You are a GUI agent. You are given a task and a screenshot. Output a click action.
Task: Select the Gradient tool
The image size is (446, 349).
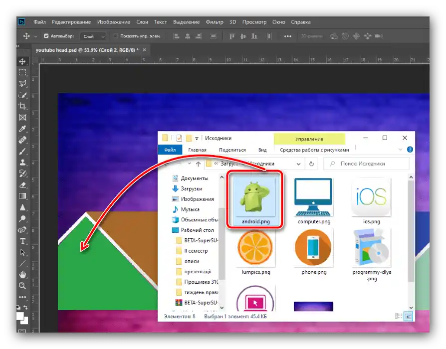click(x=22, y=196)
